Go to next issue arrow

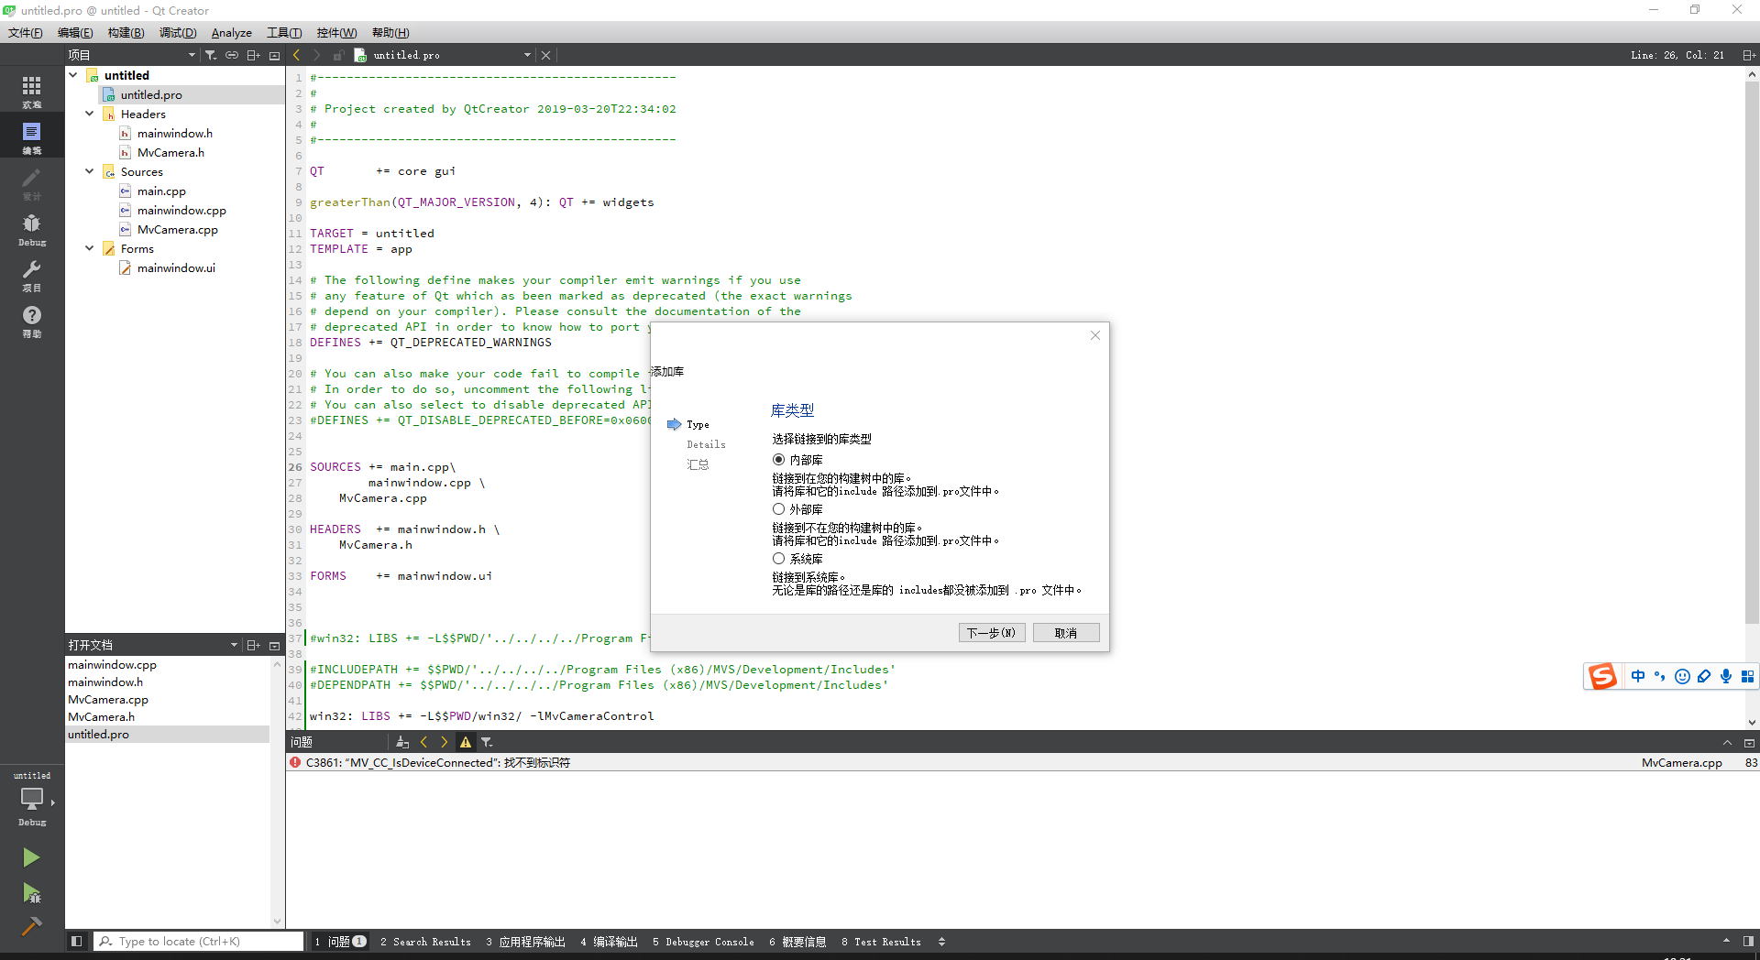click(x=445, y=742)
